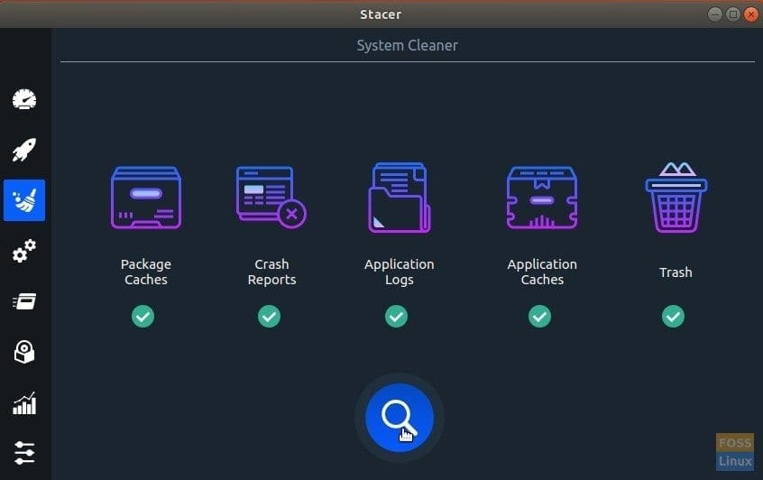Screen dimensions: 763x480
Task: Click the Application Caches box icon
Action: coord(542,198)
